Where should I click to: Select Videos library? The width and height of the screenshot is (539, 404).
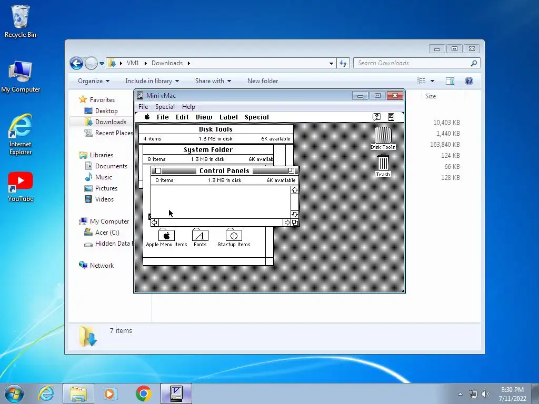104,199
